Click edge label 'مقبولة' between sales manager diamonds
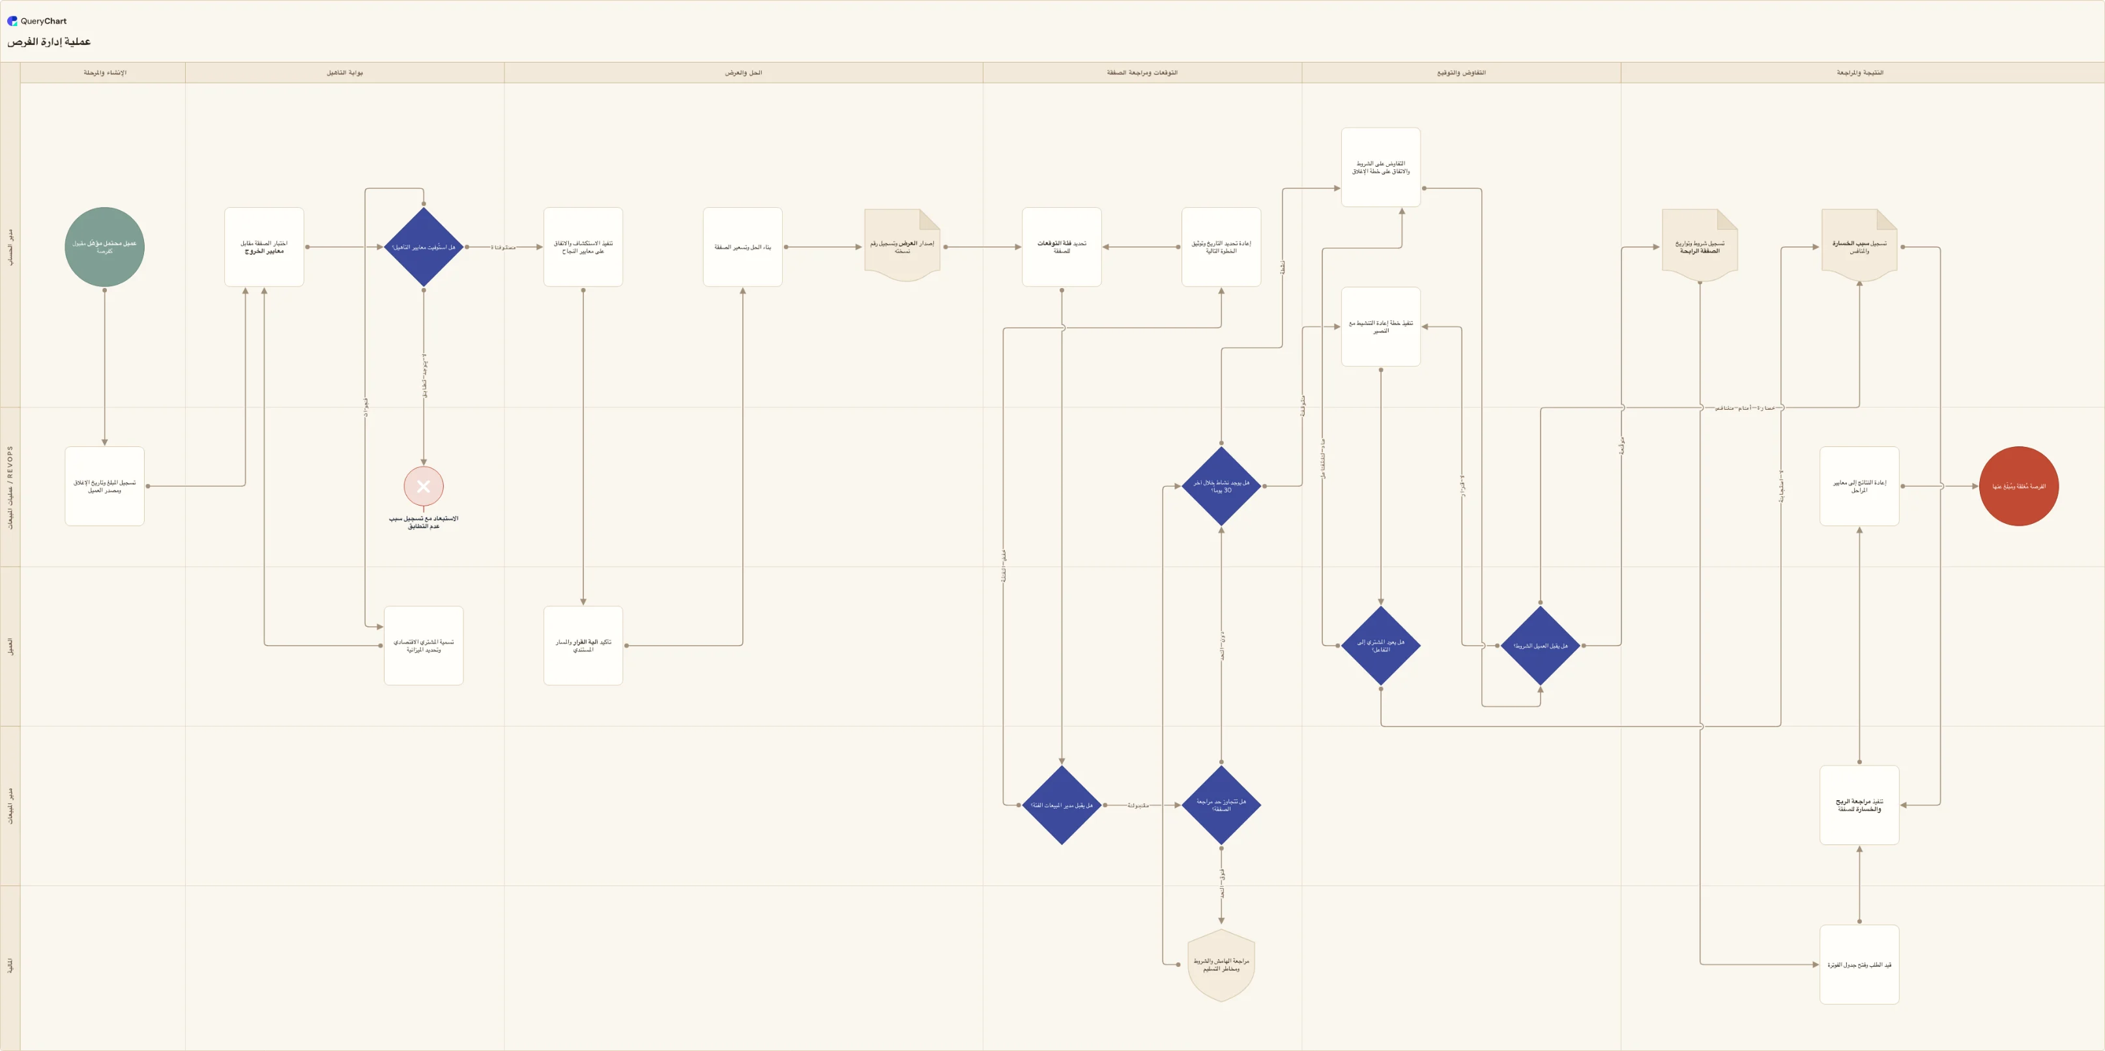This screenshot has height=1051, width=2105. (x=1139, y=805)
